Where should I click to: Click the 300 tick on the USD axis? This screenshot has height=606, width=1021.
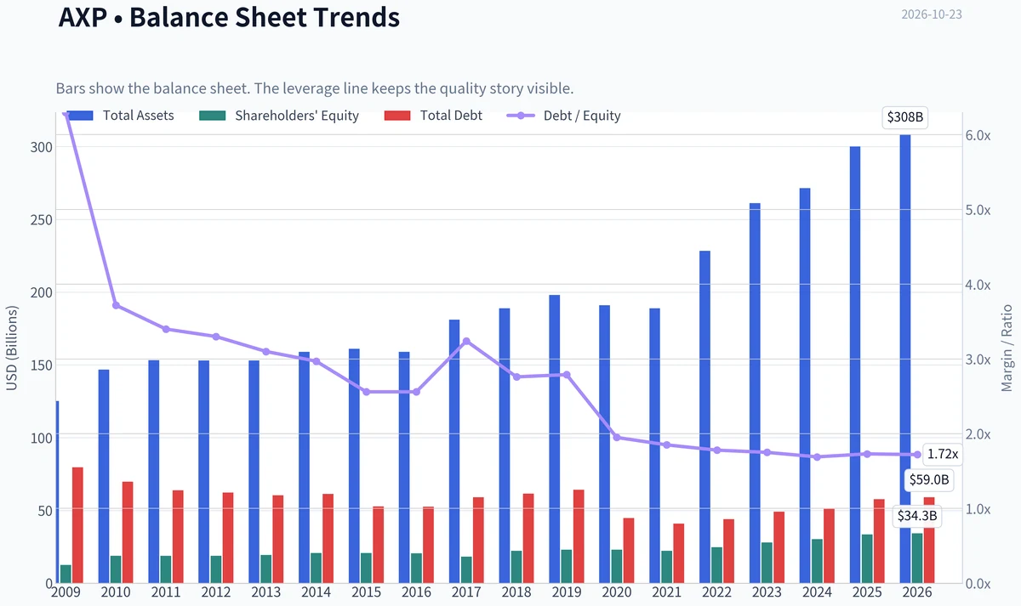(42, 147)
